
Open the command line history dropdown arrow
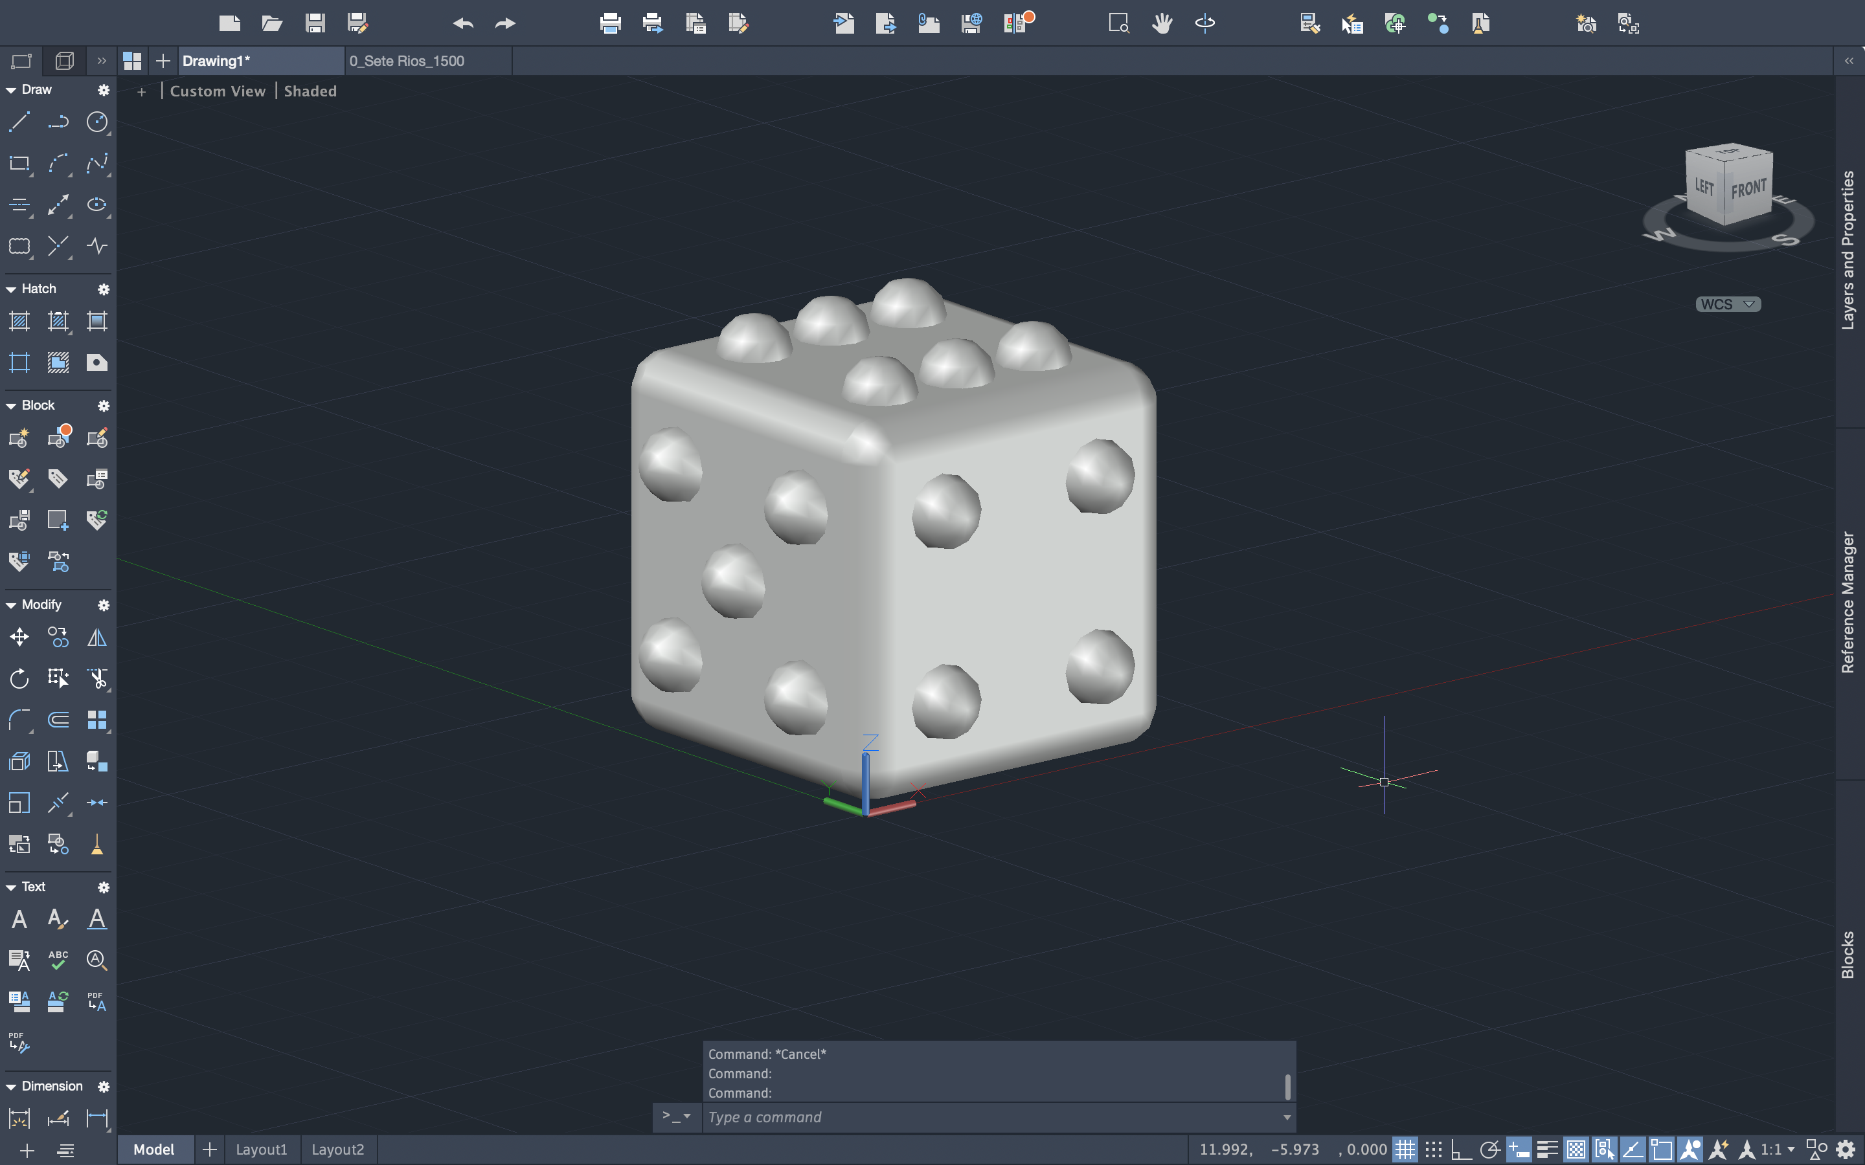(x=1286, y=1117)
